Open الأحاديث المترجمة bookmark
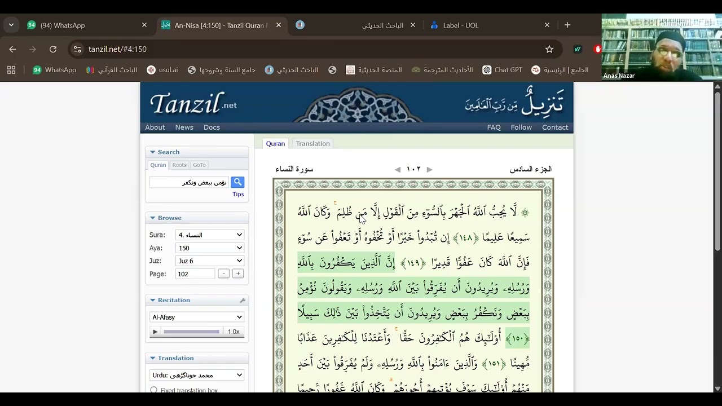722x406 pixels. [443, 70]
